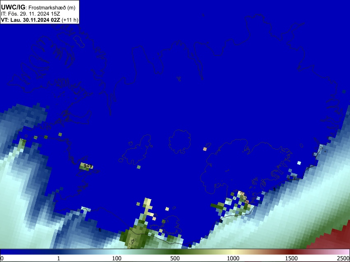Click the "2500" label on the colour scale

[x=343, y=258]
